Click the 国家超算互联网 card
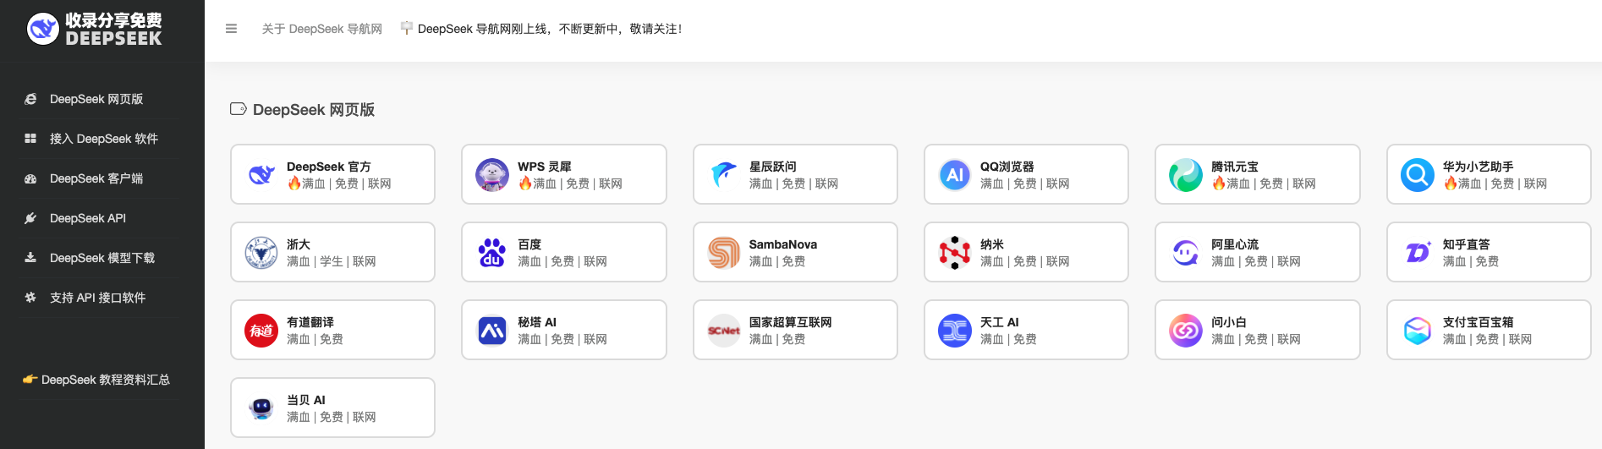This screenshot has height=449, width=1602. [x=794, y=330]
